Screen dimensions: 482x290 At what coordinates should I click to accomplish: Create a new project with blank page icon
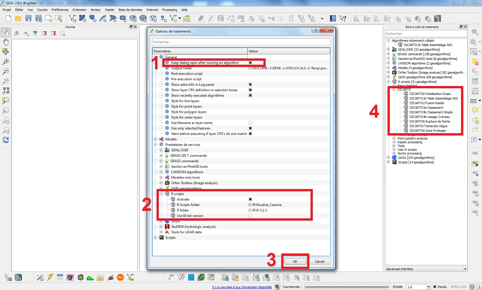pyautogui.click(x=8, y=19)
